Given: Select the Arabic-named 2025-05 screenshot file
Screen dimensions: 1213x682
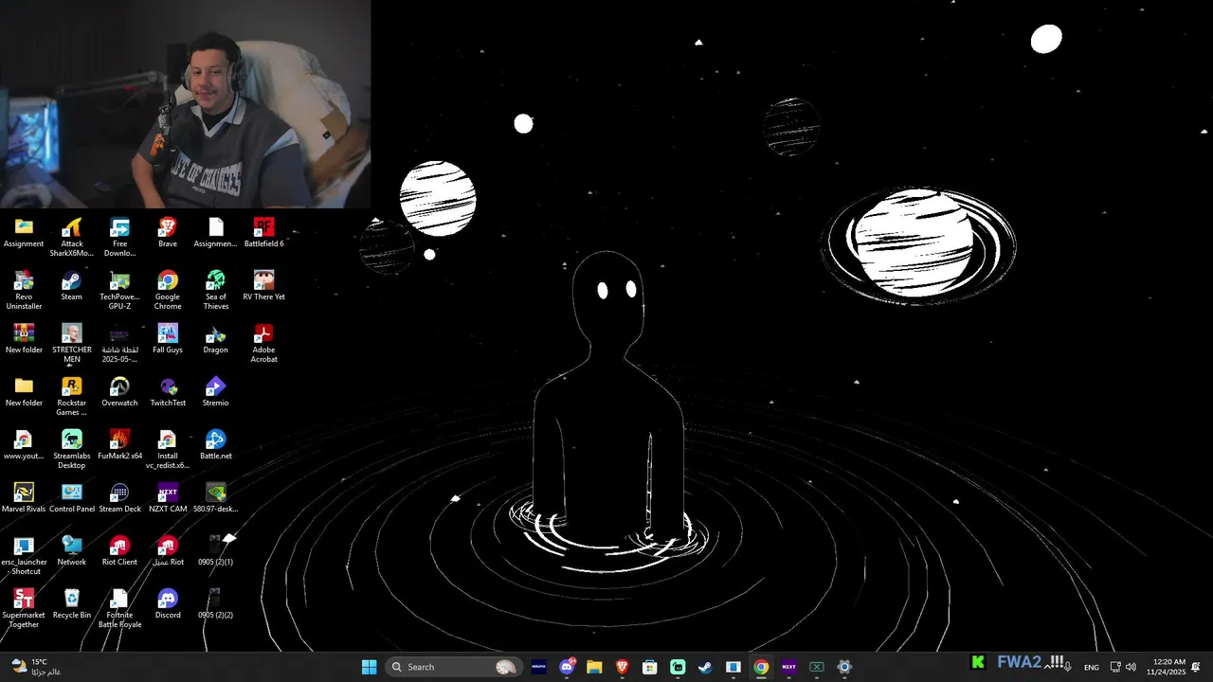Looking at the screenshot, I should [x=119, y=344].
